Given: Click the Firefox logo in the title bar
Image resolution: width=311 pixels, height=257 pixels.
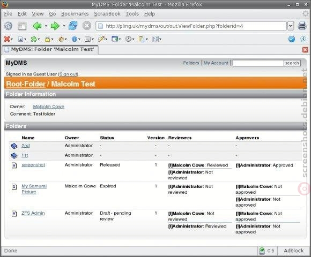Looking at the screenshot, I should click(5, 4).
